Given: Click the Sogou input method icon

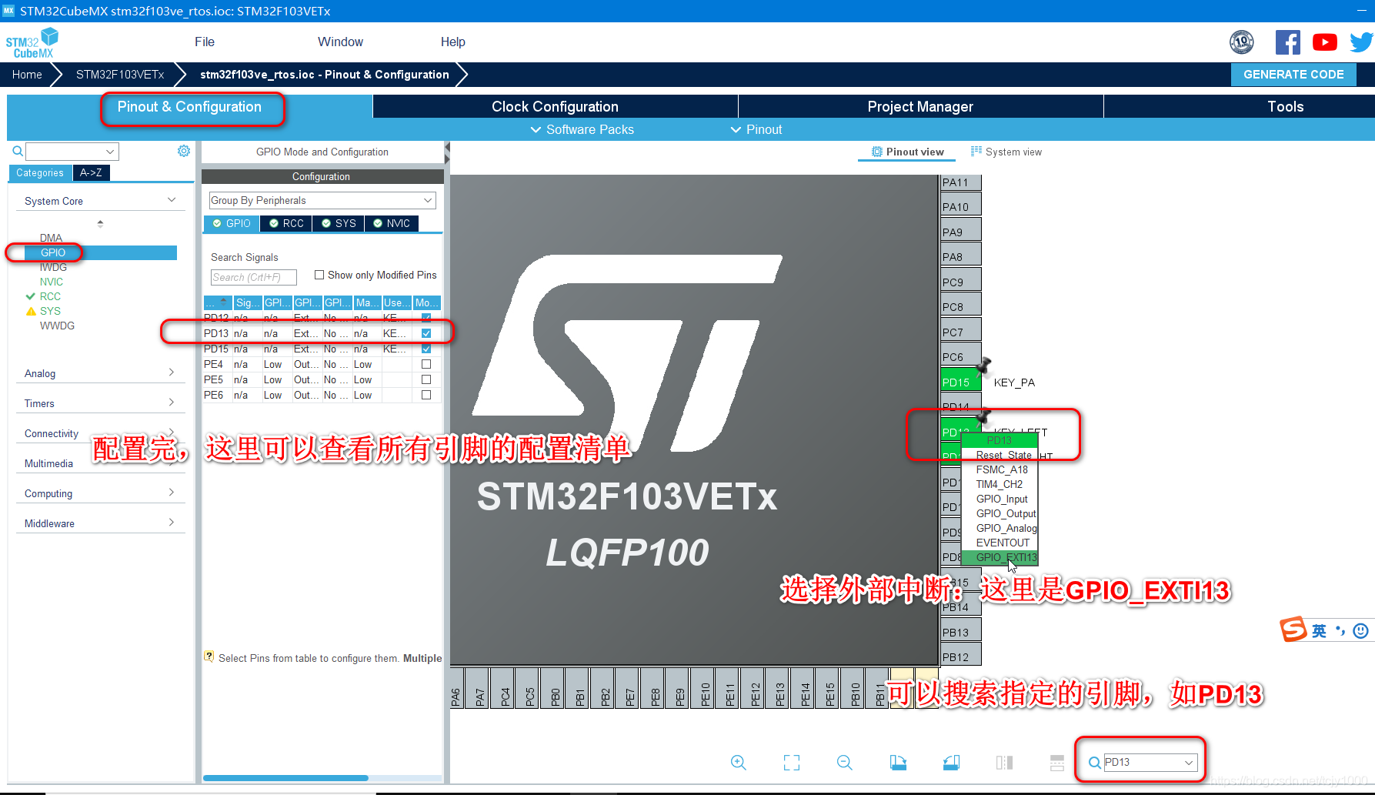Looking at the screenshot, I should (1293, 630).
